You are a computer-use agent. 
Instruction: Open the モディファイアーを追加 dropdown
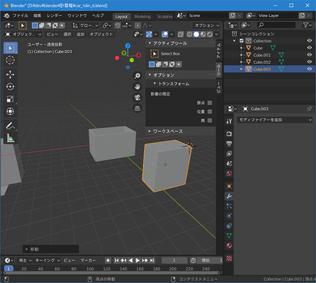click(274, 120)
